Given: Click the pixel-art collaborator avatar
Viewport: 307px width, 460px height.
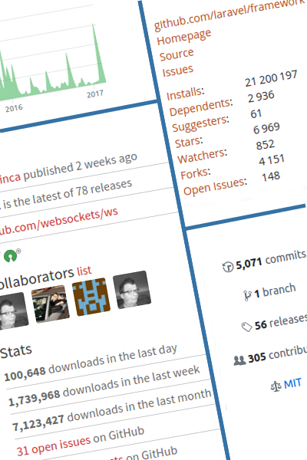Looking at the screenshot, I should click(x=91, y=297).
